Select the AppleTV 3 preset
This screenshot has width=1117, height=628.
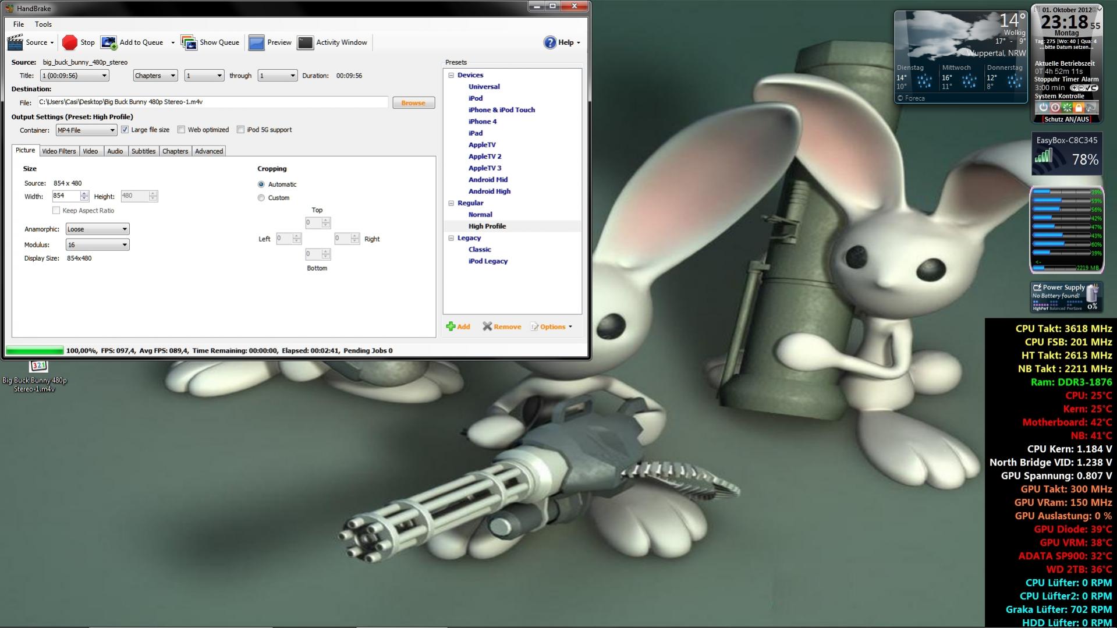pyautogui.click(x=485, y=168)
